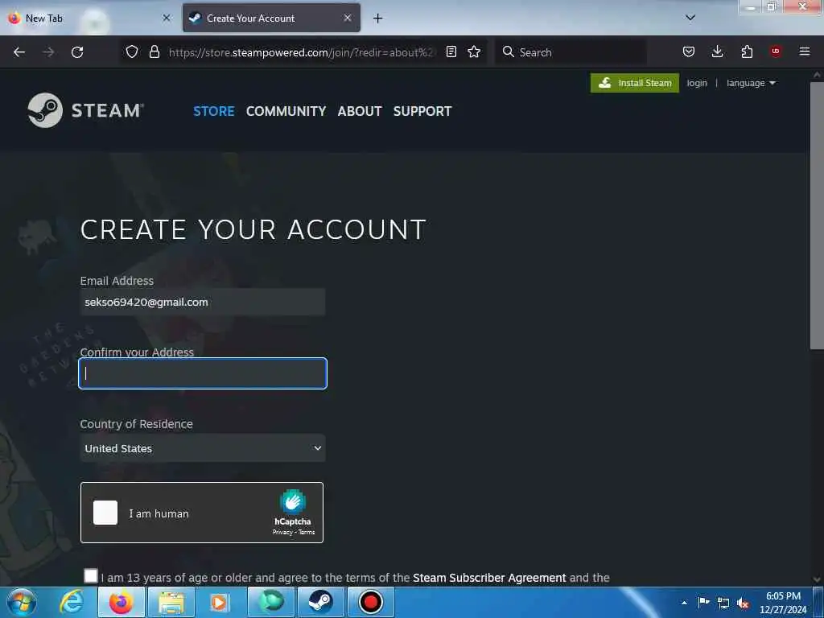This screenshot has width=824, height=618.
Task: Open the list all tabs chevron
Action: [690, 18]
